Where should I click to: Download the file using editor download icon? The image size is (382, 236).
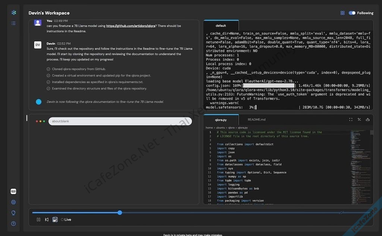[x=368, y=119]
